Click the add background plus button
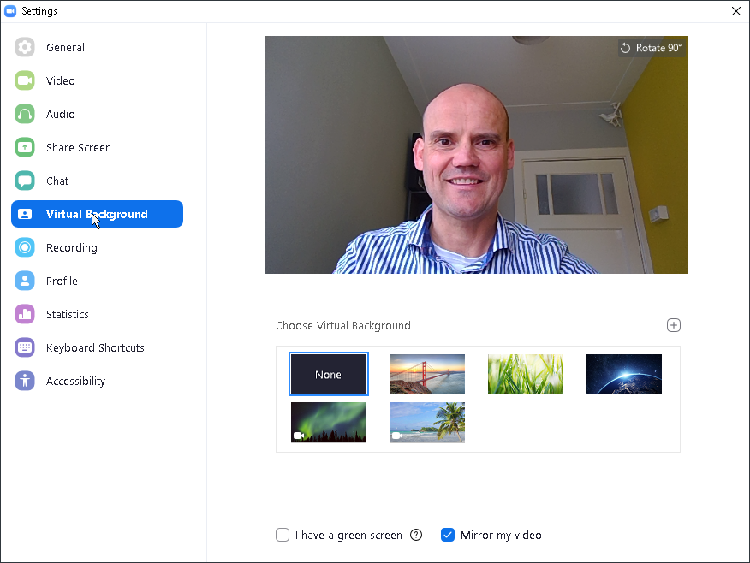 pyautogui.click(x=674, y=325)
